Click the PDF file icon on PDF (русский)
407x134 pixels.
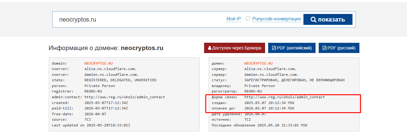click(324, 48)
